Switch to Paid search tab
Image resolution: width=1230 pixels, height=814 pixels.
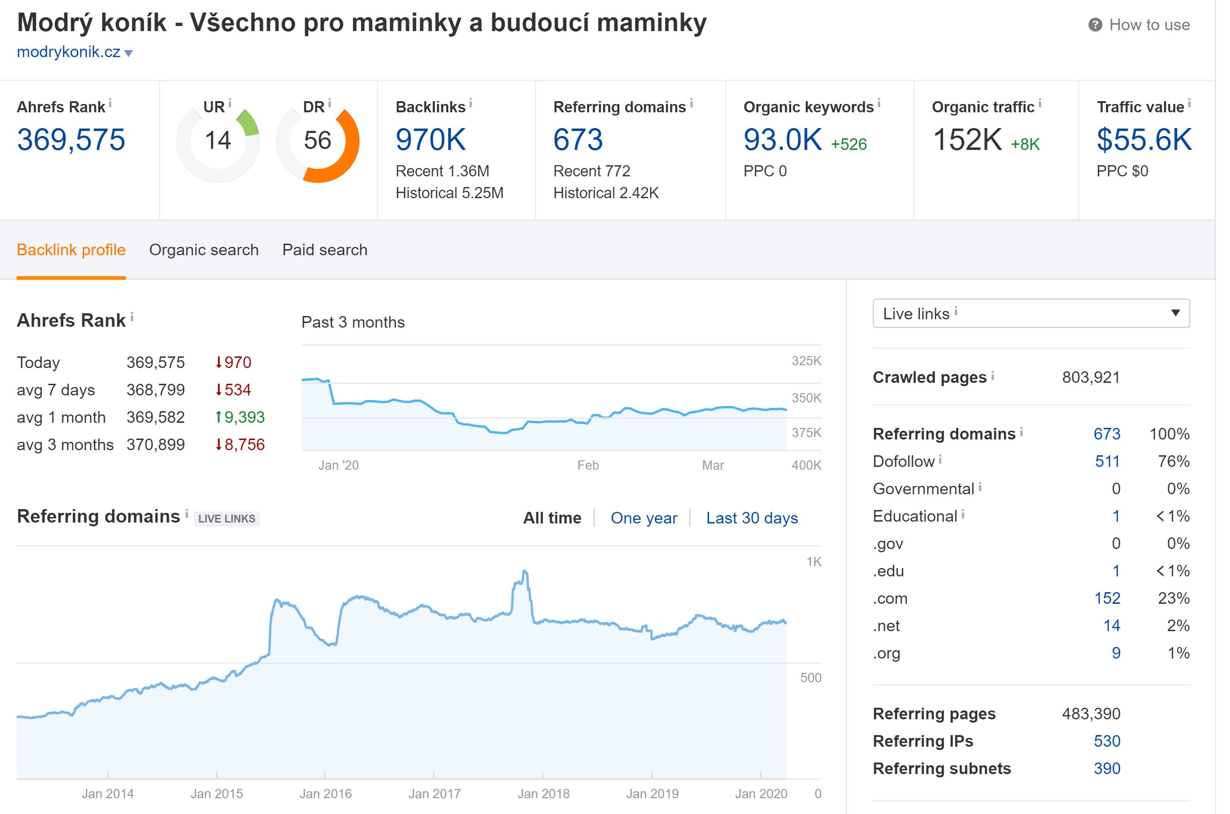[325, 250]
